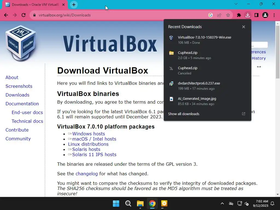Open dvdarchitectpro6.0.237.exe download
This screenshot has height=210, width=280.
tap(208, 86)
